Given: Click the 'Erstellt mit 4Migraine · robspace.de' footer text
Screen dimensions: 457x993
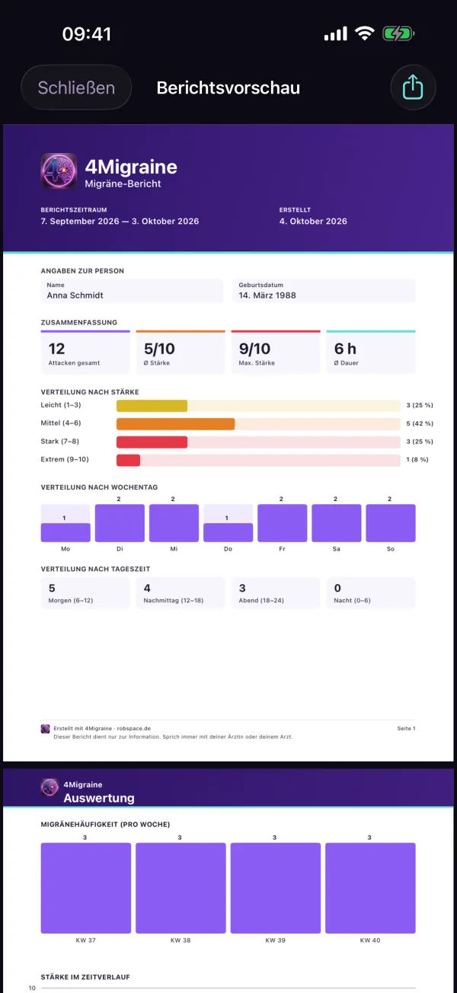Looking at the screenshot, I should click(102, 729).
